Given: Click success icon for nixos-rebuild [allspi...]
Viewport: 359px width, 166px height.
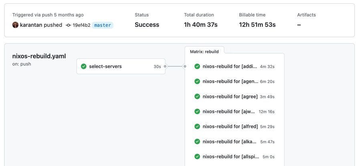Looking at the screenshot, I should 197,157.
